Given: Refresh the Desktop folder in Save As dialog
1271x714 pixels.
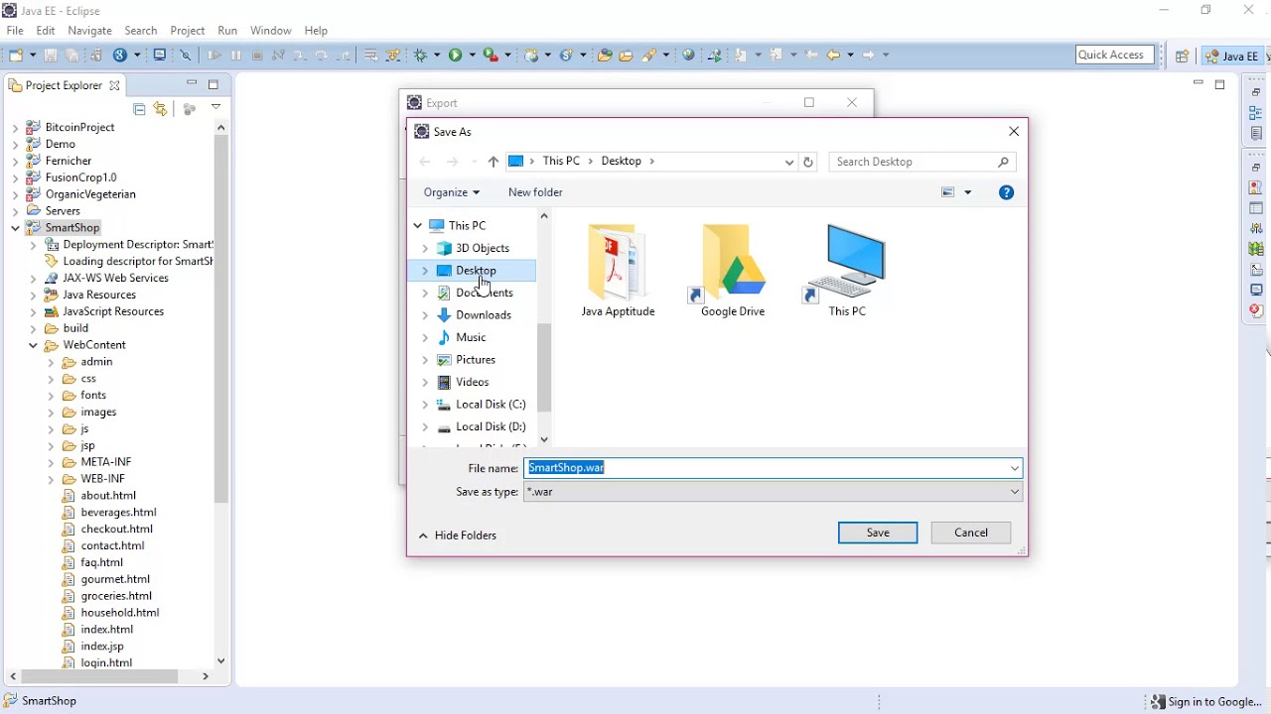Looking at the screenshot, I should point(808,162).
